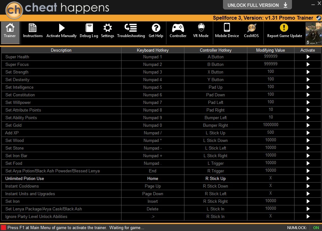Select the L Stick In controller hotkey

coord(216,209)
